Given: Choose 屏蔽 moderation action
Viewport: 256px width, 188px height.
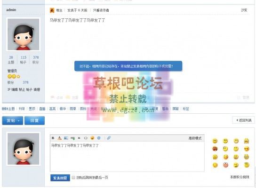Looking at the screenshot, I should [x=176, y=109].
